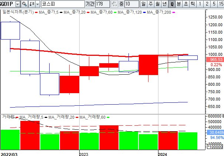Click the 1250.00 price axis label
This screenshot has height=156, width=224.
click(215, 17)
